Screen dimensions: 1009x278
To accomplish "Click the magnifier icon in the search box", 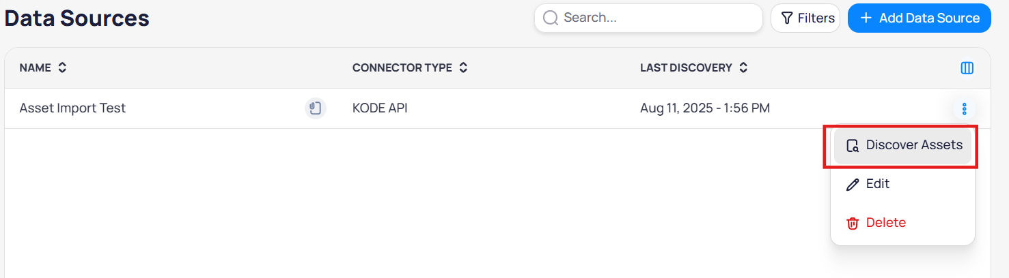I will [551, 18].
